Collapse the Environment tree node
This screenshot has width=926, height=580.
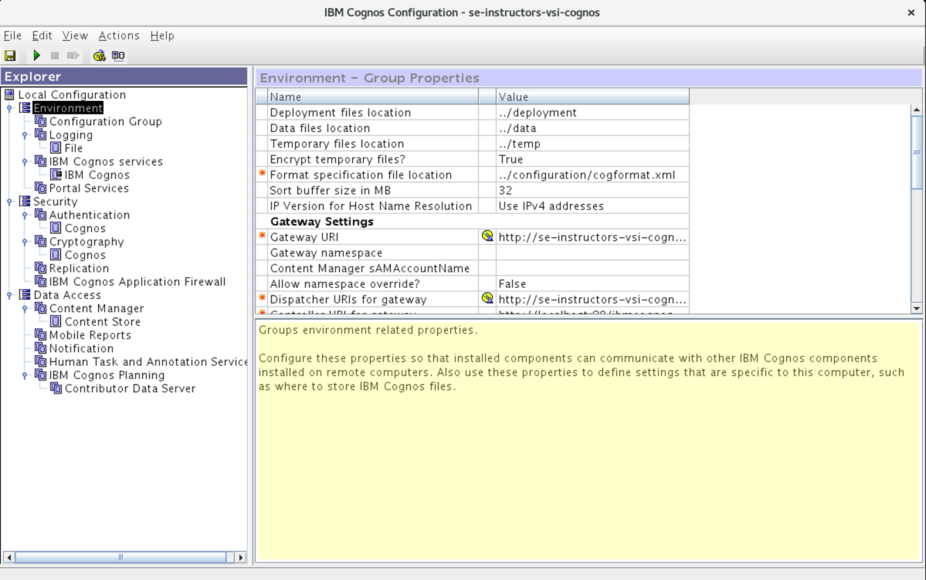tap(9, 108)
